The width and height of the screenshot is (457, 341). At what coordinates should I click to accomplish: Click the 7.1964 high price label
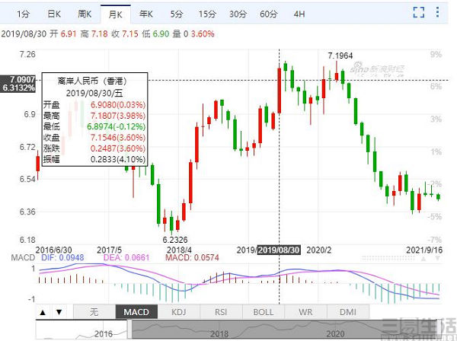(340, 56)
